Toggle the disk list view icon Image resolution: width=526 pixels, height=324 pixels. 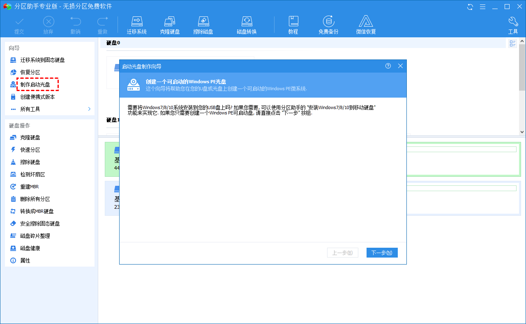click(512, 43)
